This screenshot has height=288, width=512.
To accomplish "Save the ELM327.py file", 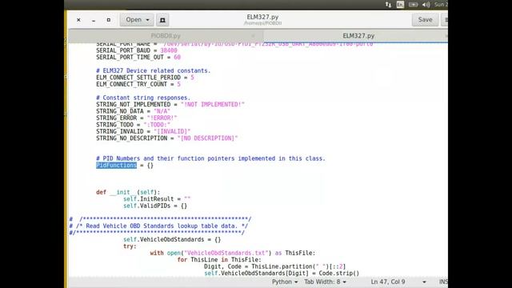I will coord(425,20).
